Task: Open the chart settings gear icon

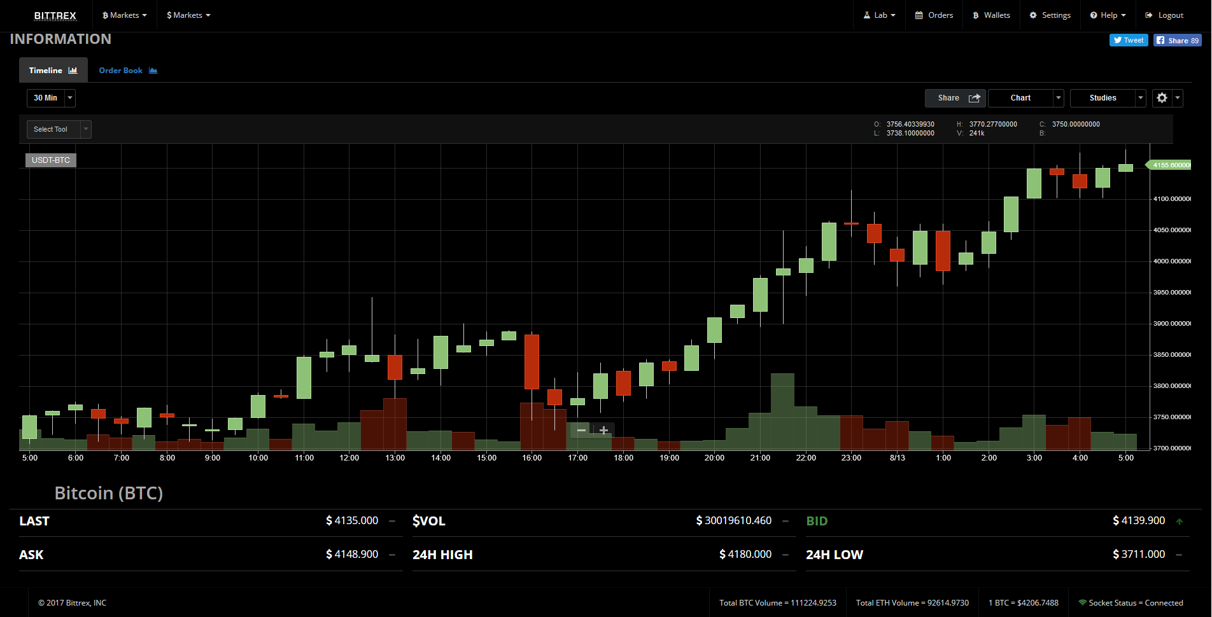Action: tap(1162, 98)
